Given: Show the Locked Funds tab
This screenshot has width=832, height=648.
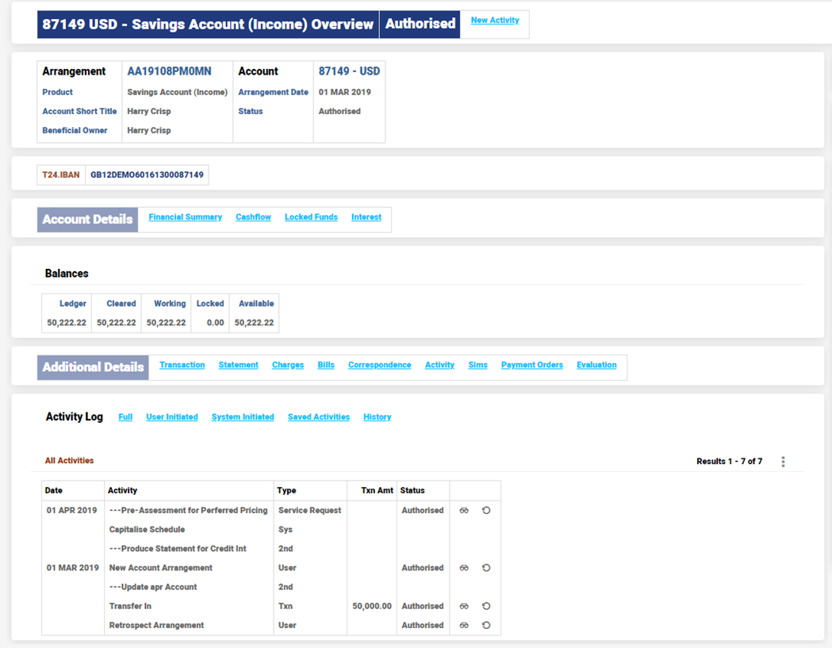Looking at the screenshot, I should [x=311, y=217].
